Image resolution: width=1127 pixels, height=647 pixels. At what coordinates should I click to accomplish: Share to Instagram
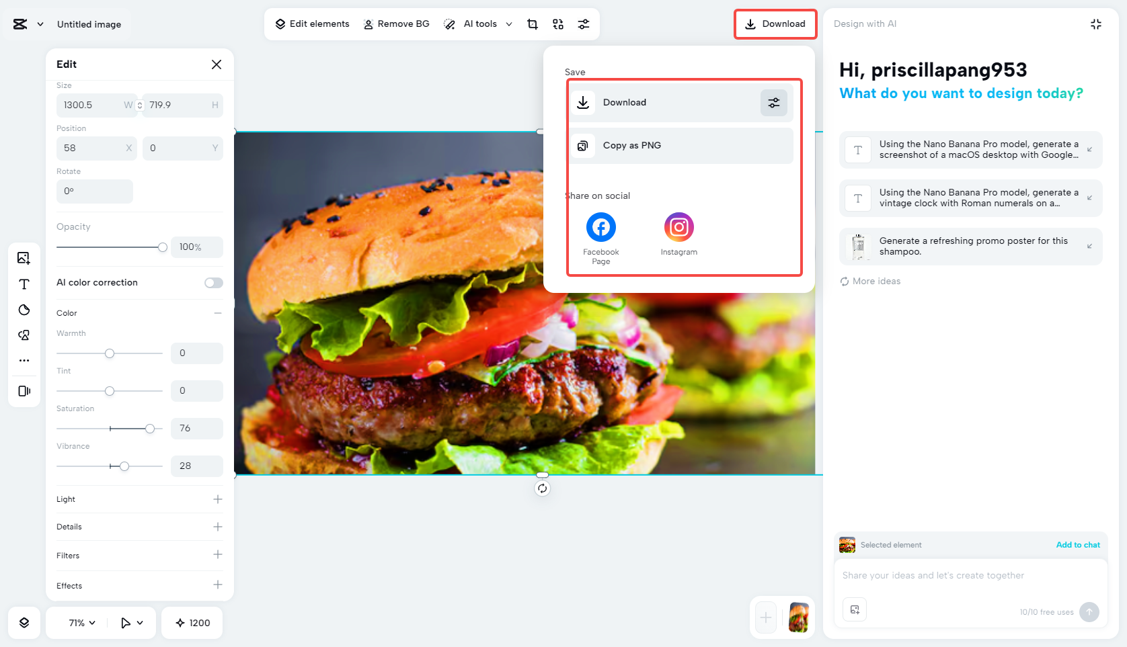pos(679,234)
